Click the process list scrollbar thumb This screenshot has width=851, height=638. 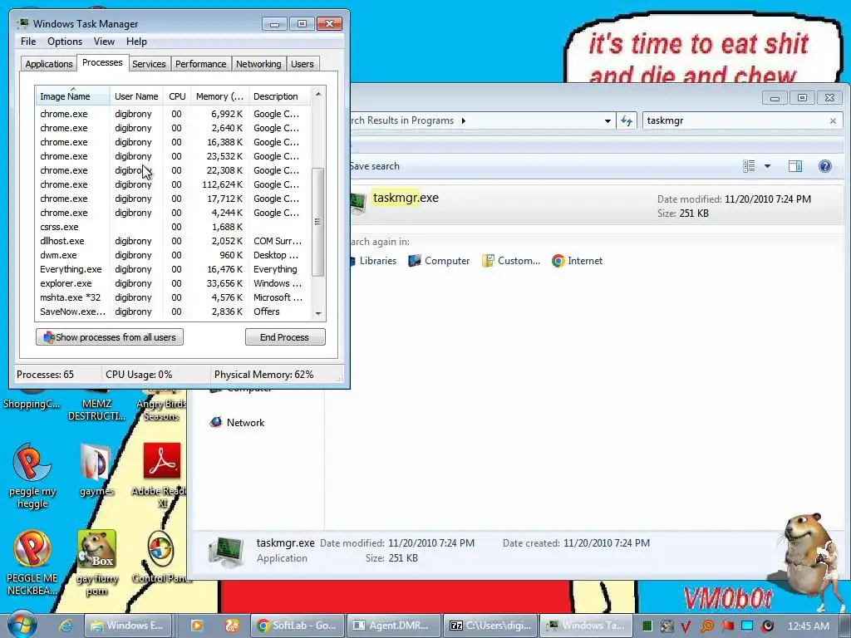318,222
